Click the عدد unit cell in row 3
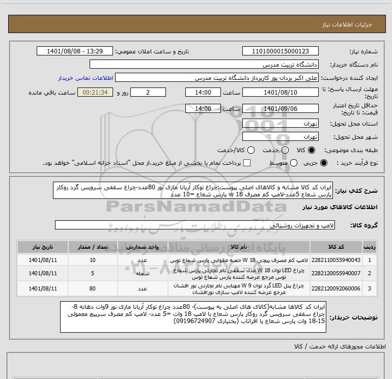This screenshot has width=392, height=379. pyautogui.click(x=143, y=289)
